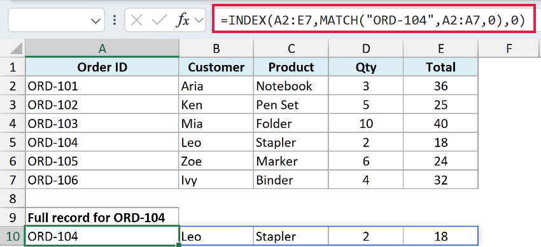Select row 3 header

point(13,104)
